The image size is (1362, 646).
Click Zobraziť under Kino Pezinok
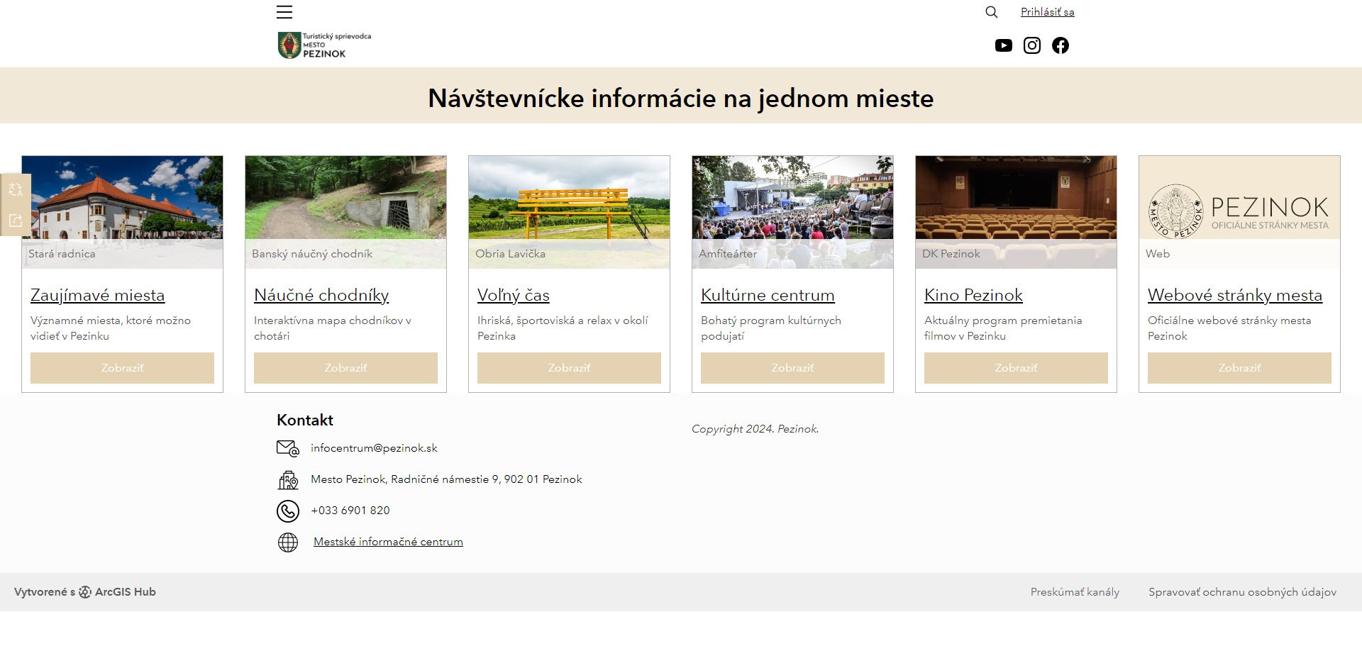[1015, 368]
